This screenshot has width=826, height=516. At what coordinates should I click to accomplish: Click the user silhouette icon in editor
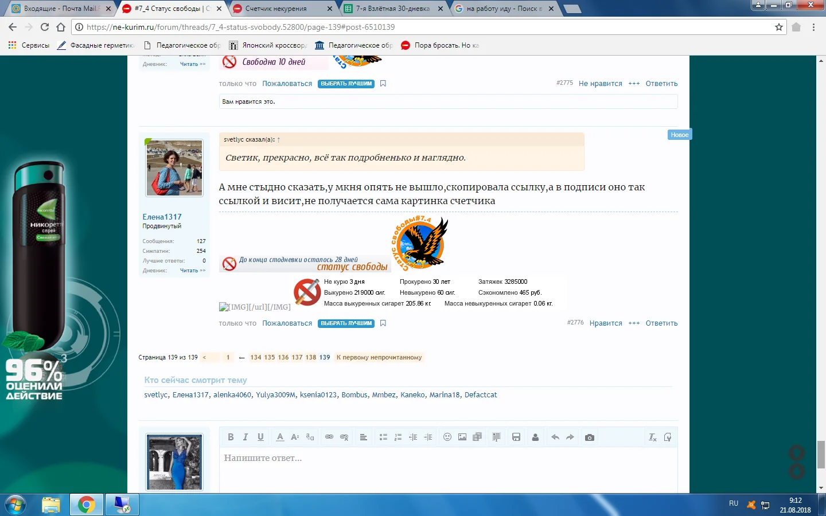pos(535,437)
